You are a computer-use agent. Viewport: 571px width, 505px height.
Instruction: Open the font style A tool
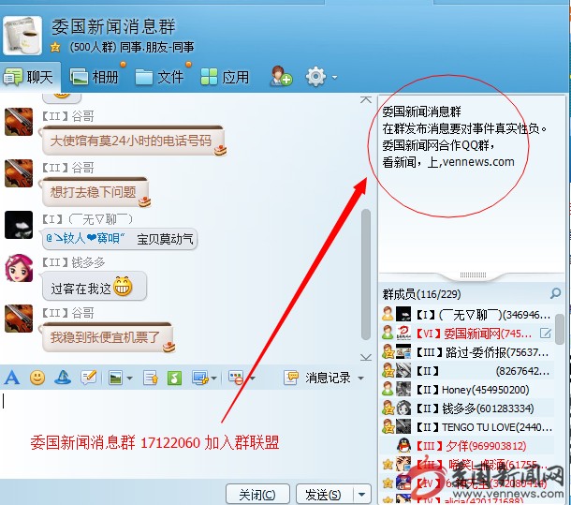pyautogui.click(x=11, y=378)
